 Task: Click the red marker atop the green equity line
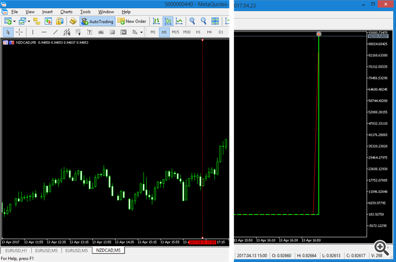(319, 34)
